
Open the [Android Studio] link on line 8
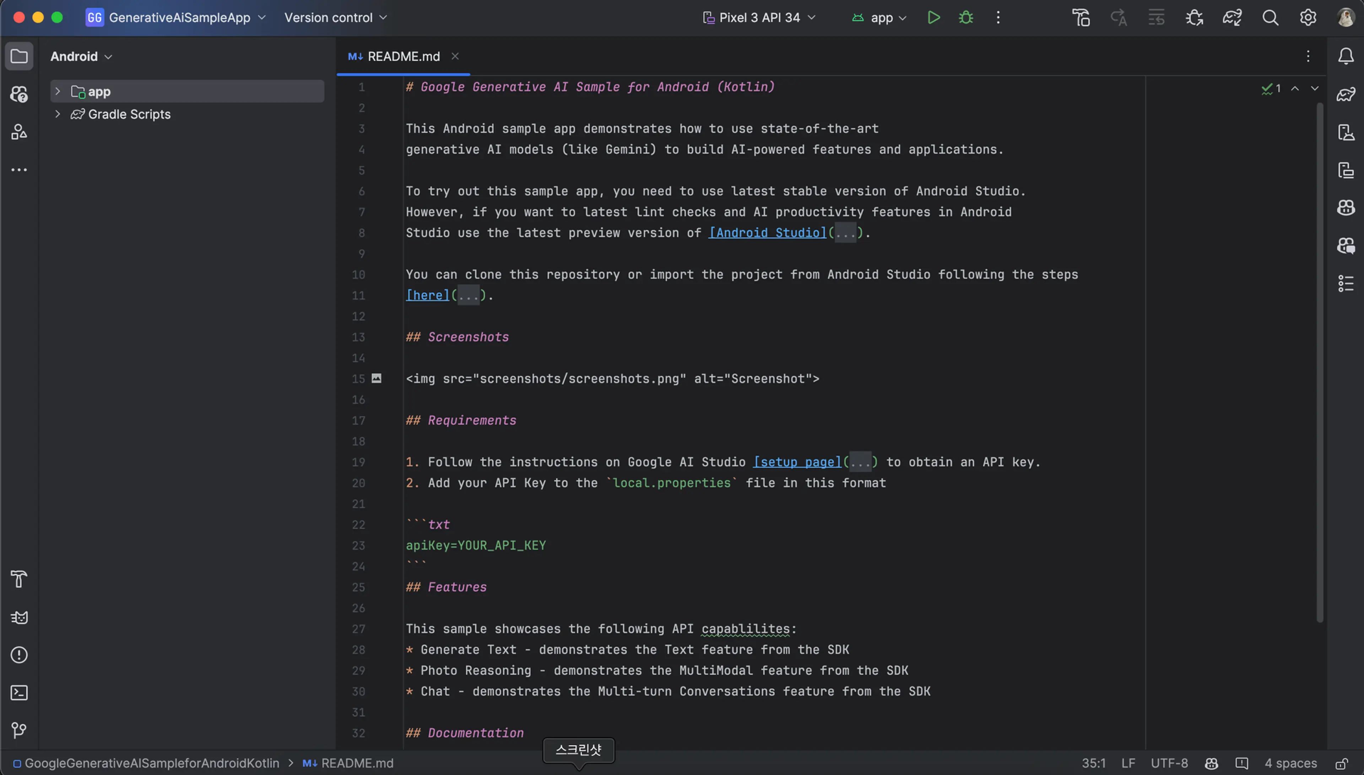(767, 233)
